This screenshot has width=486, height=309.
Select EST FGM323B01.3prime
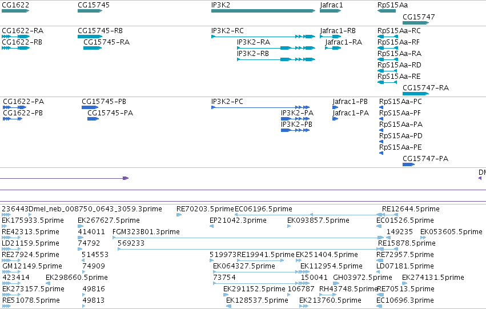tap(146, 232)
